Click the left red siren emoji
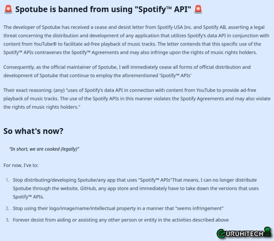Image resolution: width=274 pixels, height=241 pixels. click(x=8, y=9)
